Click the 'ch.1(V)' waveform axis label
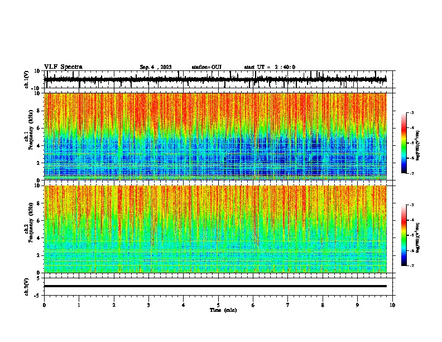The height and width of the screenshot is (342, 442). pyautogui.click(x=27, y=79)
